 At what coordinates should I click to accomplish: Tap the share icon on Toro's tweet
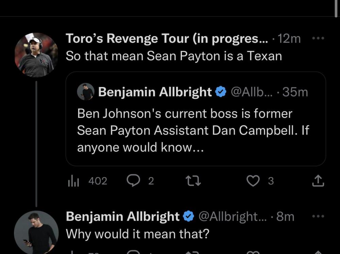tap(318, 181)
